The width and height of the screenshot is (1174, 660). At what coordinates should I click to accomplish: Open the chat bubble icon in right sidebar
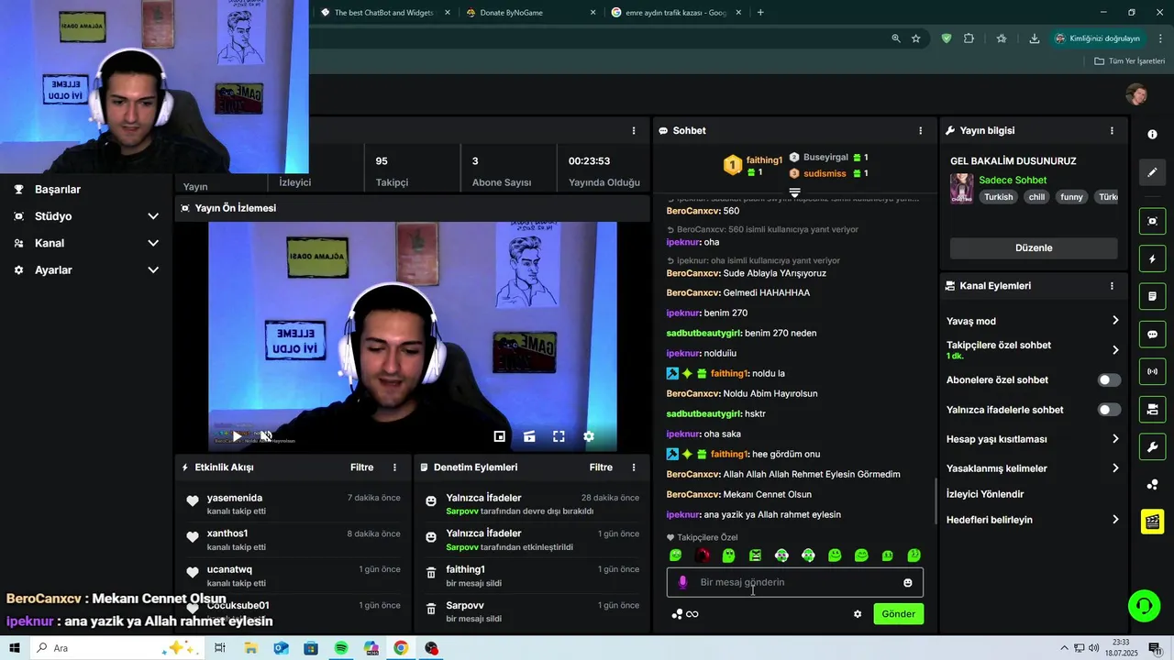(x=1152, y=335)
